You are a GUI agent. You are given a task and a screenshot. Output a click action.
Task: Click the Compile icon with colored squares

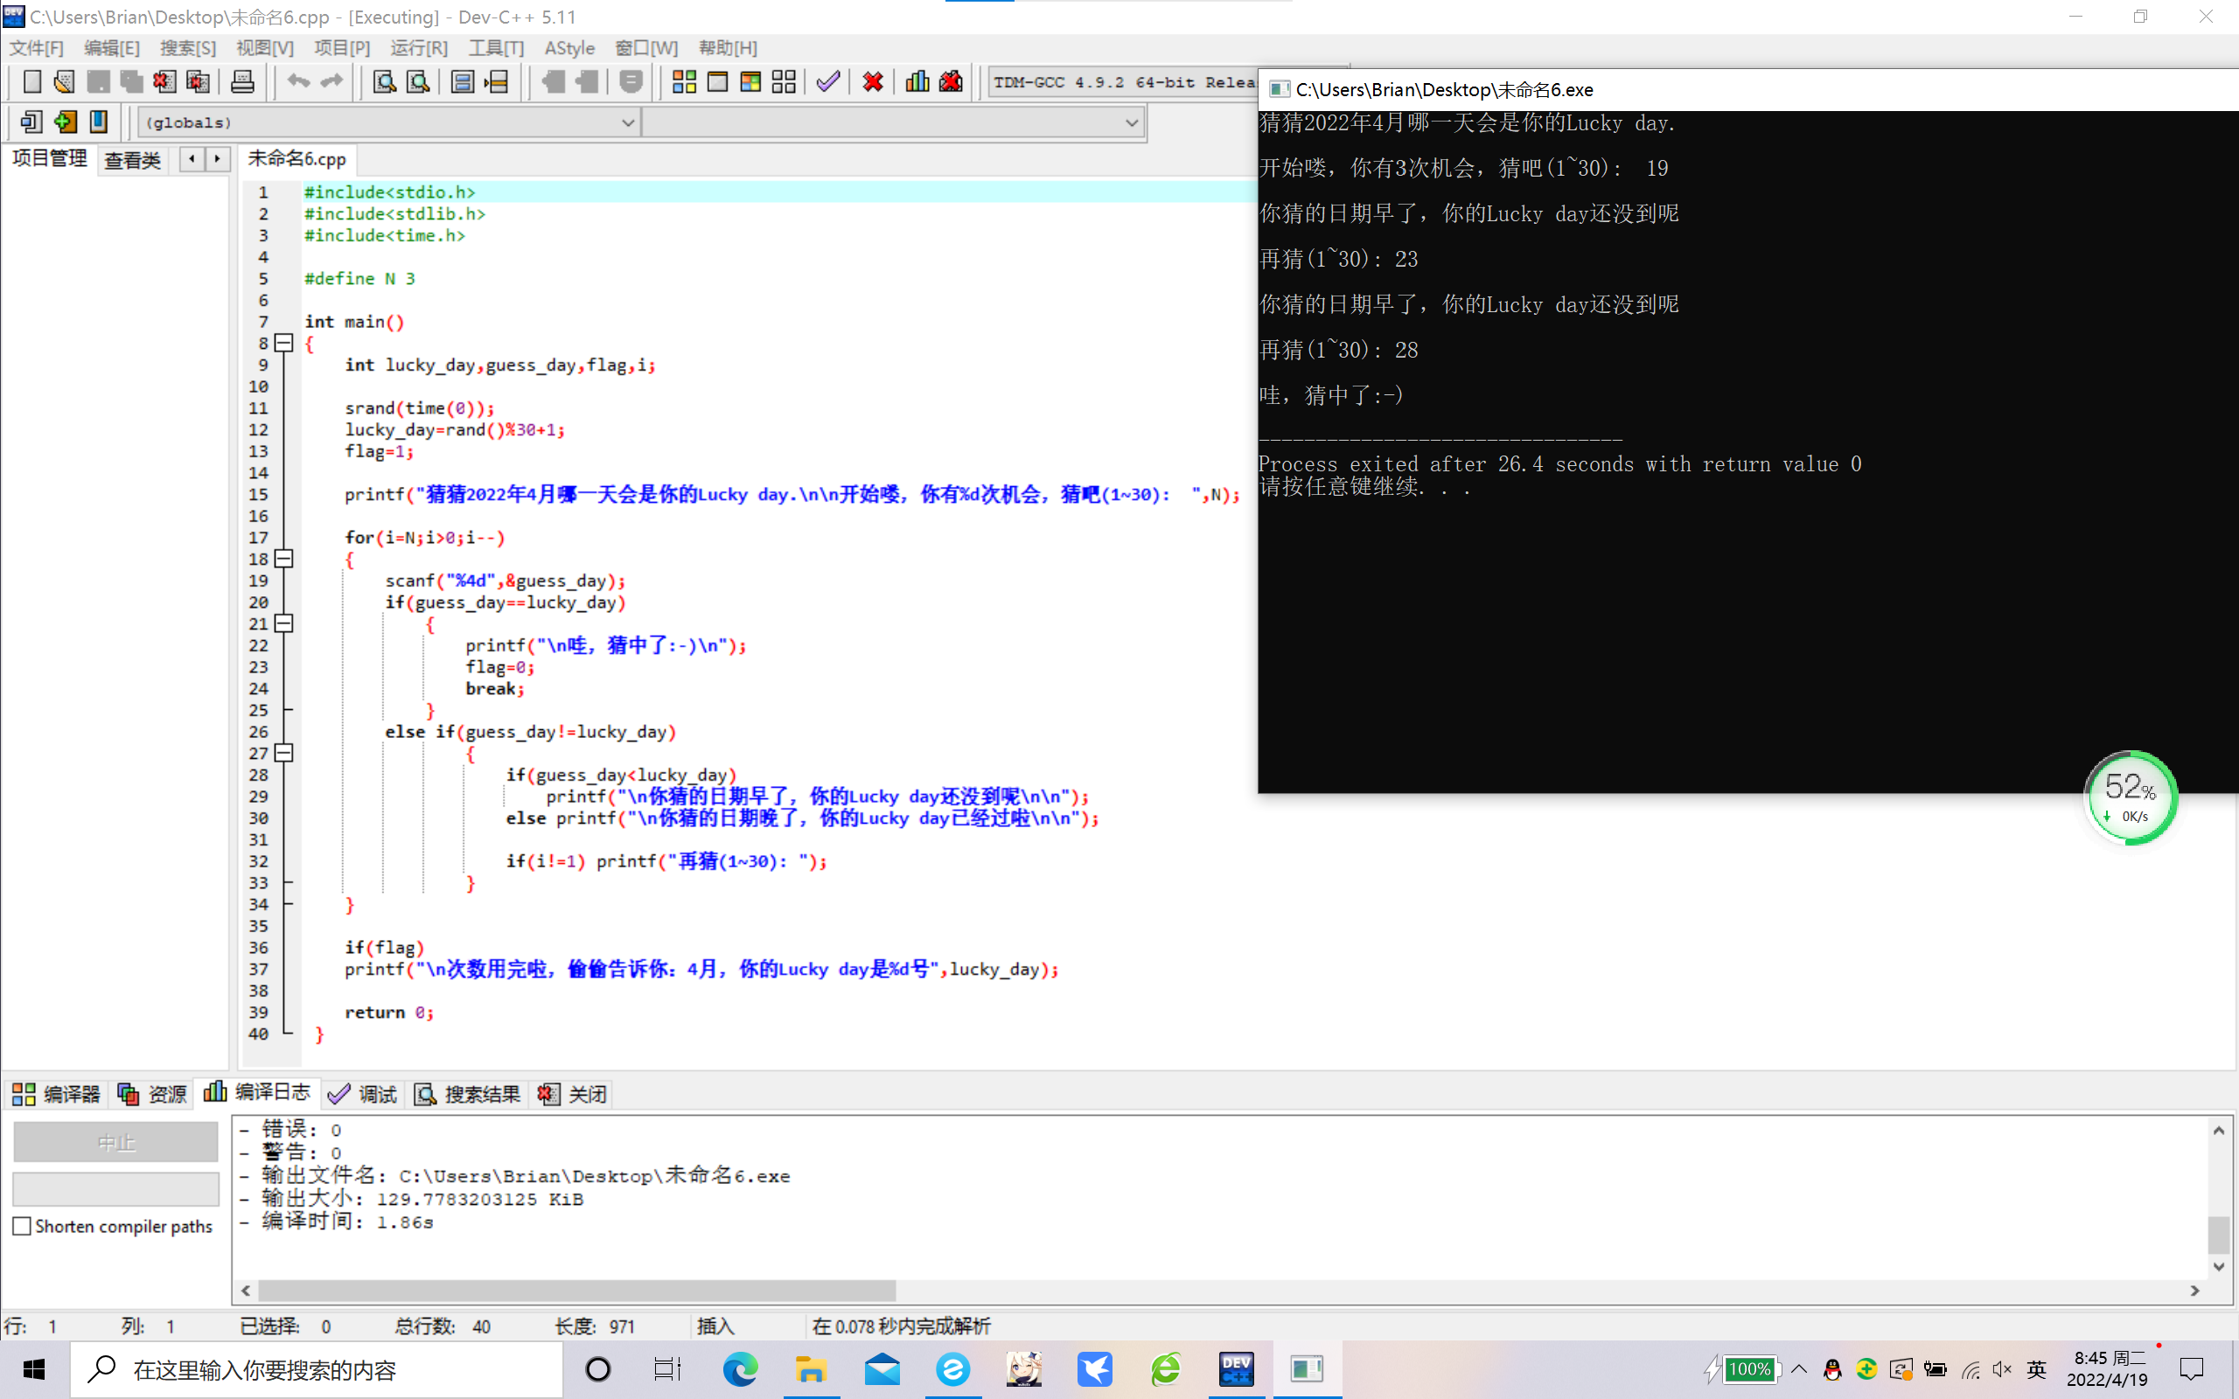[x=684, y=82]
